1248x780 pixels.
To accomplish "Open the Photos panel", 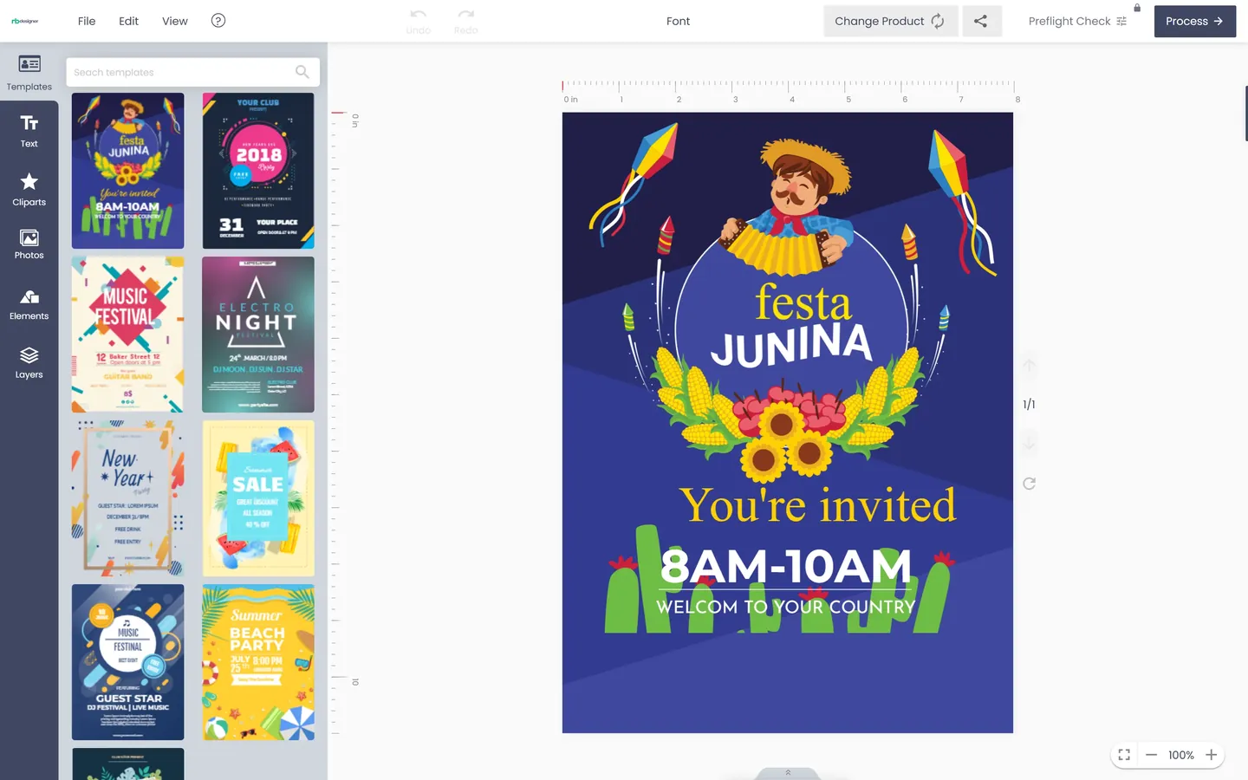I will pos(29,244).
